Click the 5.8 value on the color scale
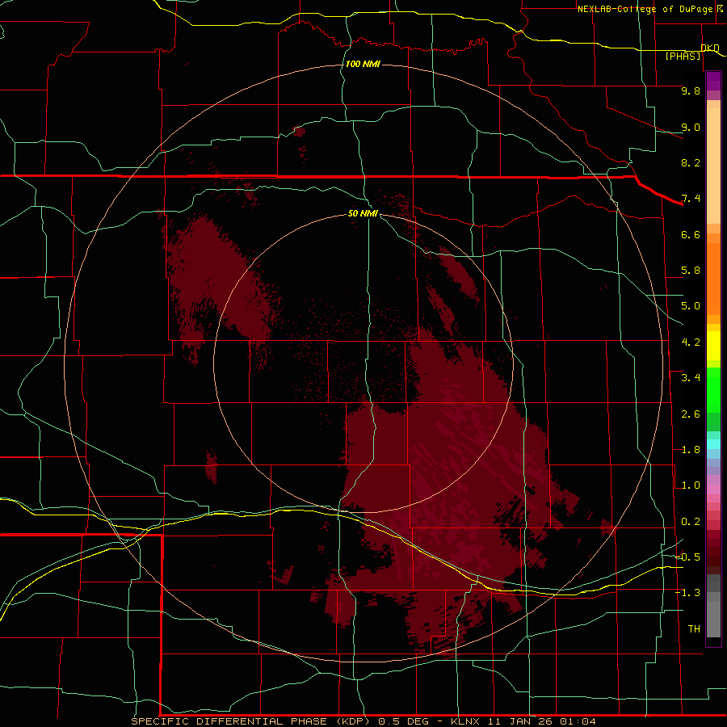 coord(691,271)
